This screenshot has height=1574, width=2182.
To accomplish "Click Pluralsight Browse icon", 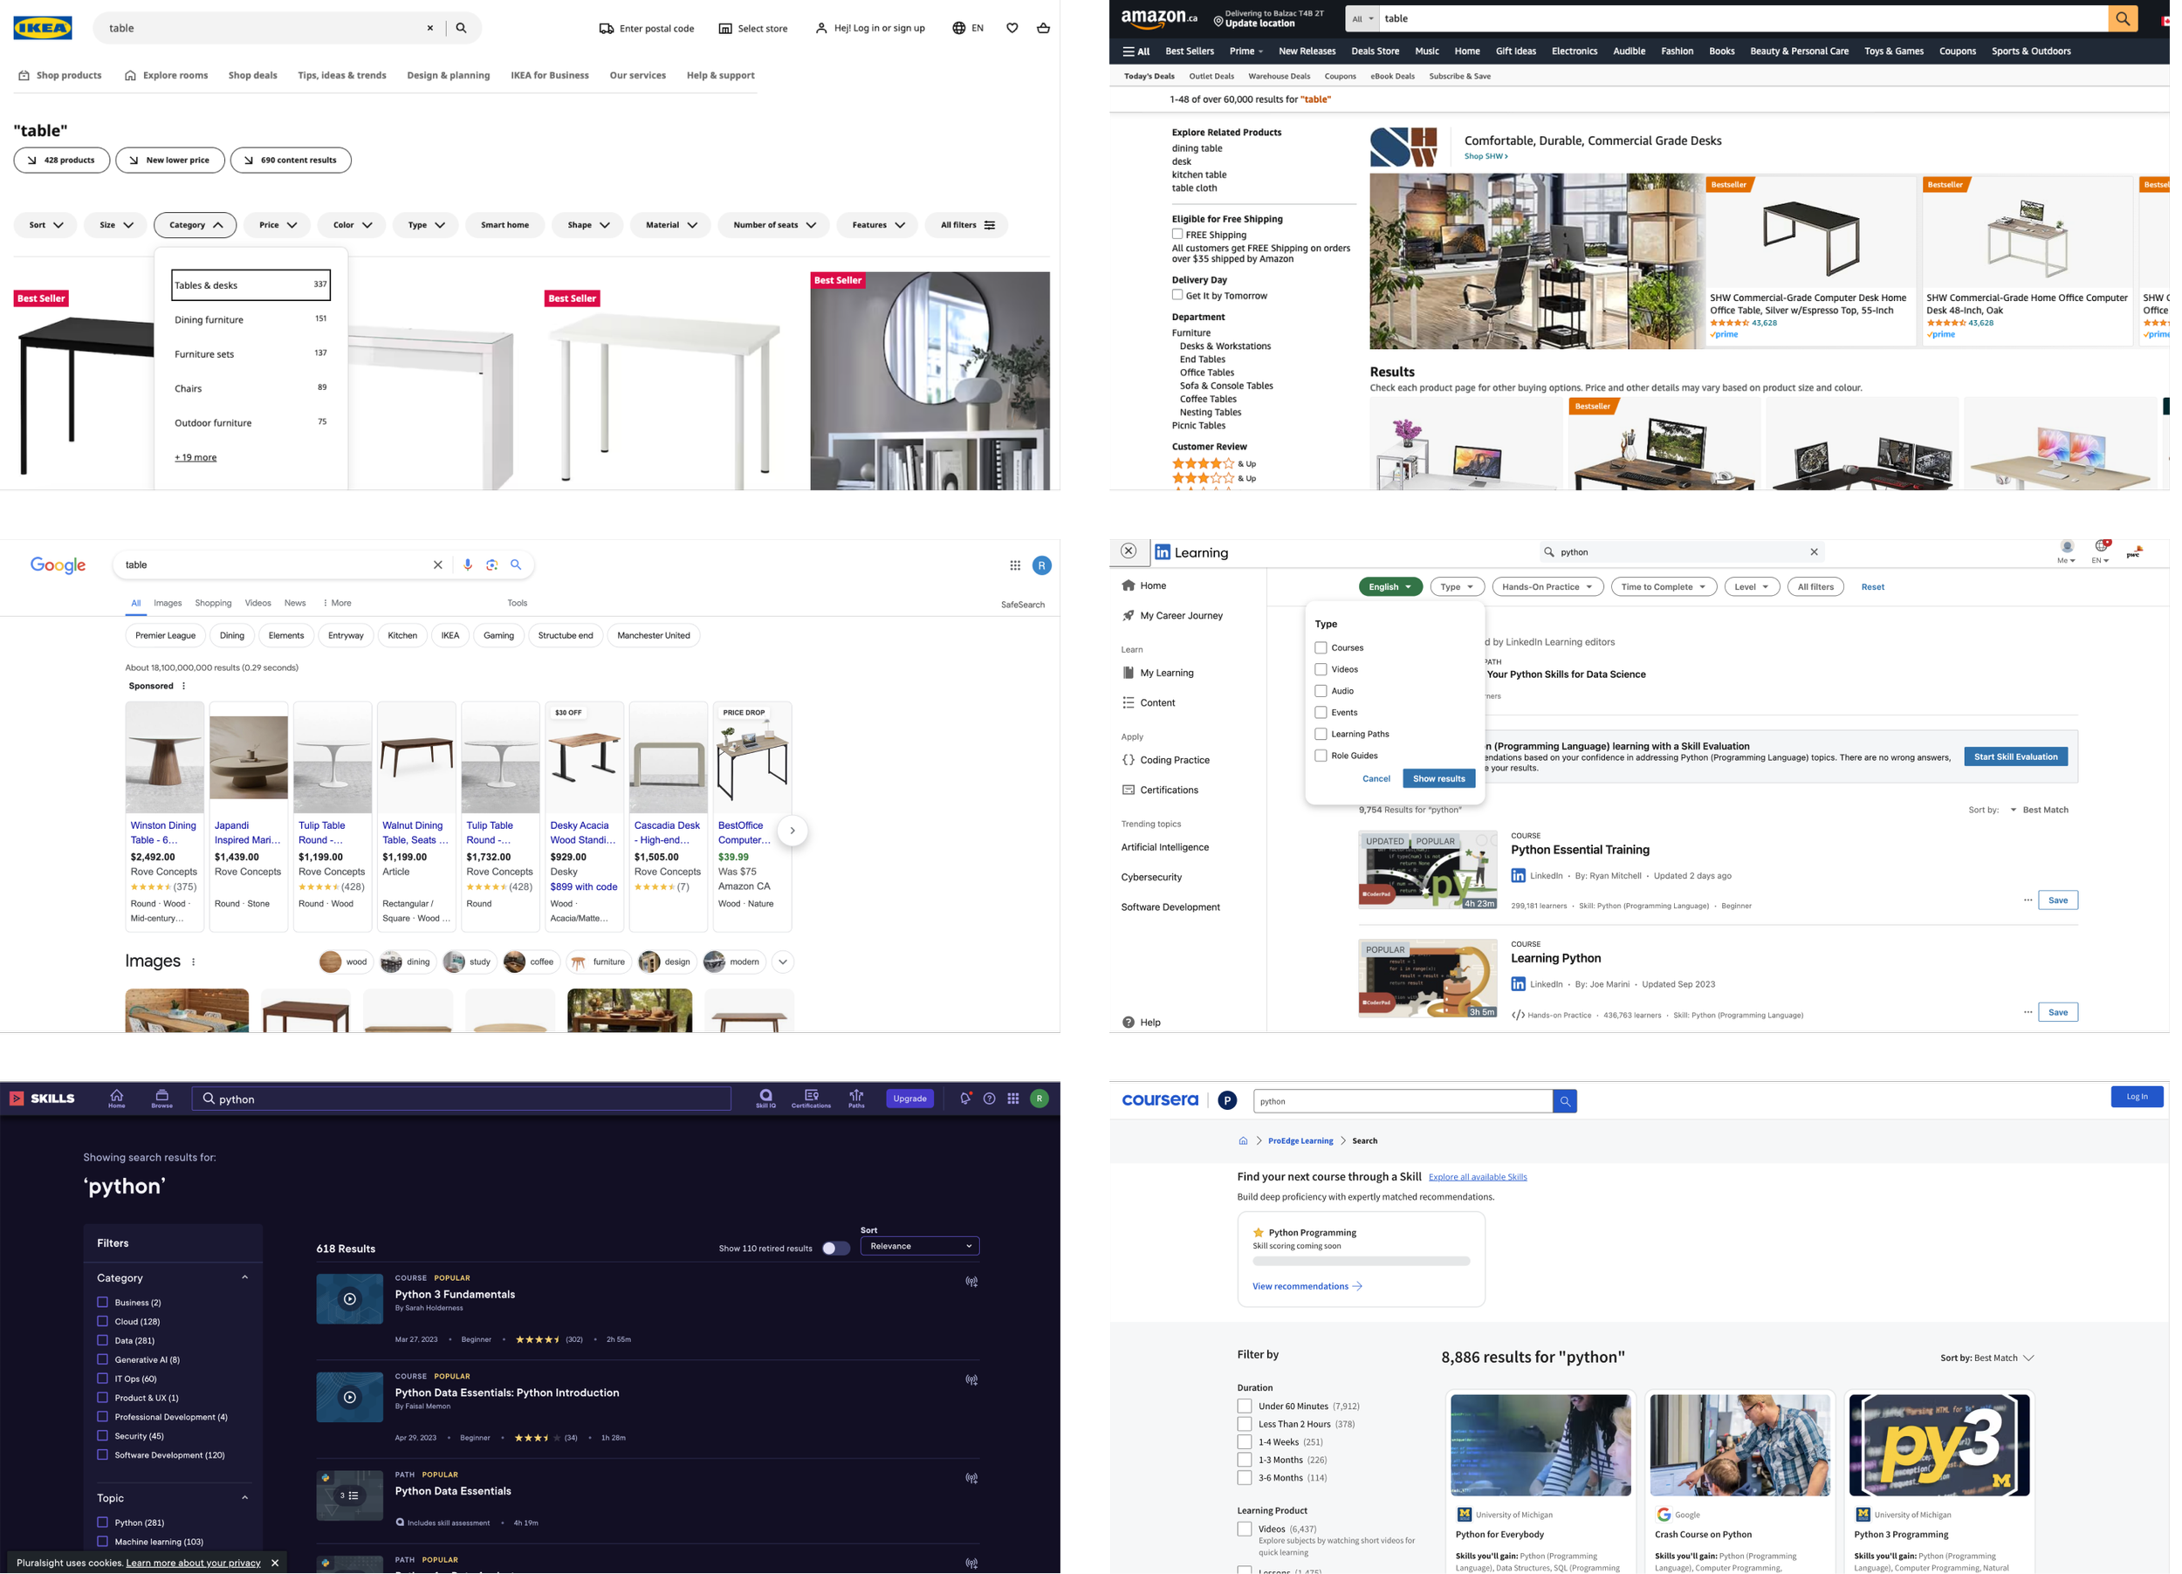I will coord(161,1098).
